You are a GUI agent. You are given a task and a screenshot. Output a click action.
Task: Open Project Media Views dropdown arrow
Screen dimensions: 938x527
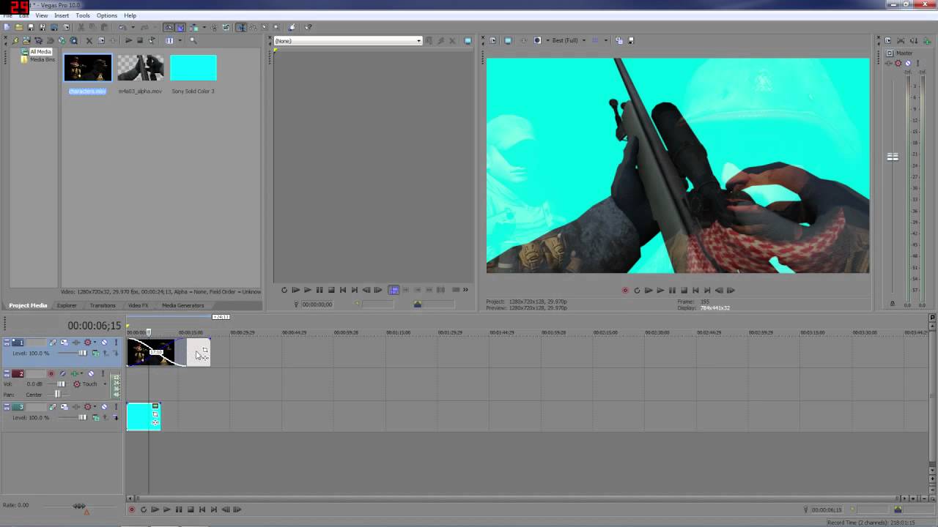180,40
